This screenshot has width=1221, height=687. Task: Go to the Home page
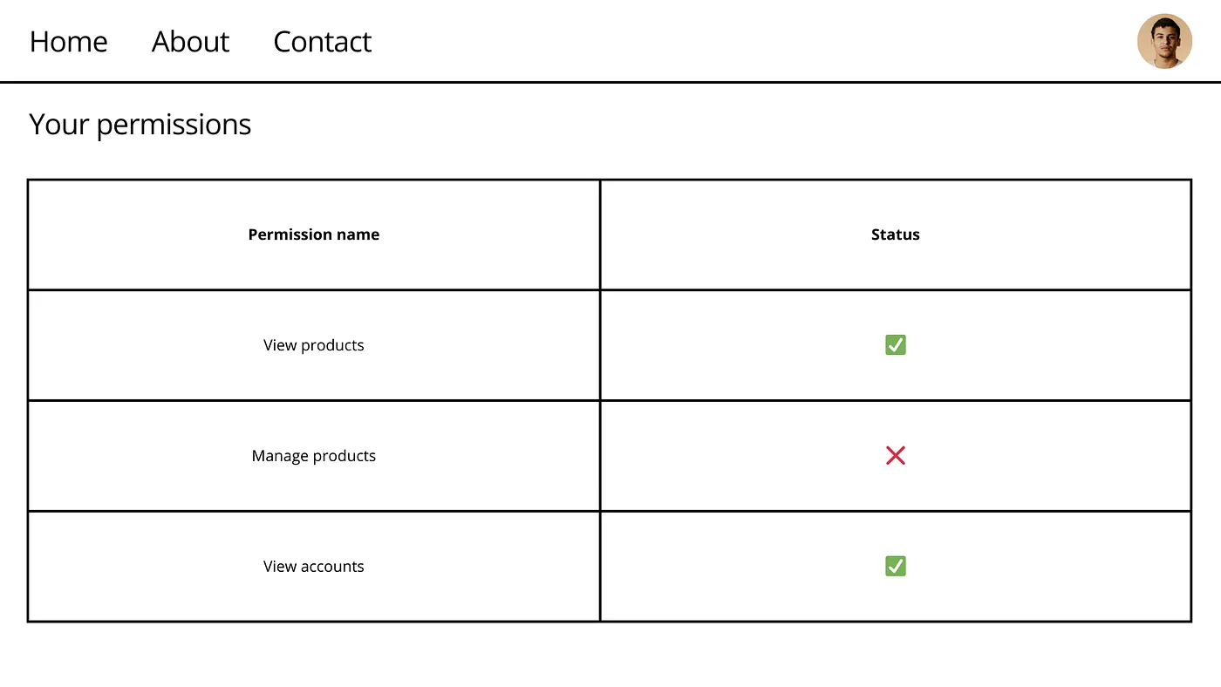[x=68, y=41]
